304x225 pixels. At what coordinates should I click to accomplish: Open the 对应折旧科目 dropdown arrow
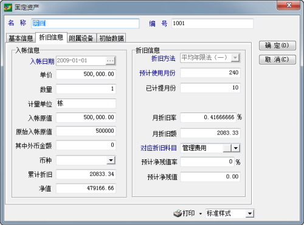pos(236,148)
